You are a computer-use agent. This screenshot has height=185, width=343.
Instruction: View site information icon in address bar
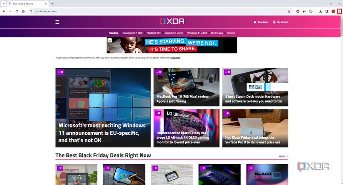(31, 11)
